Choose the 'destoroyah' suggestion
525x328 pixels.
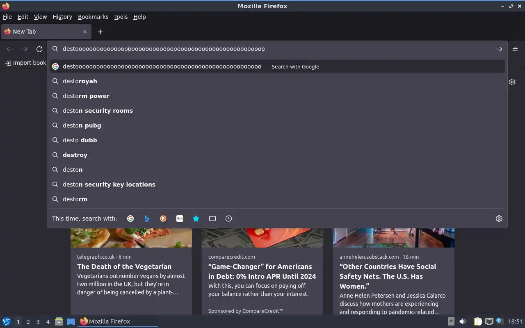[x=277, y=81]
